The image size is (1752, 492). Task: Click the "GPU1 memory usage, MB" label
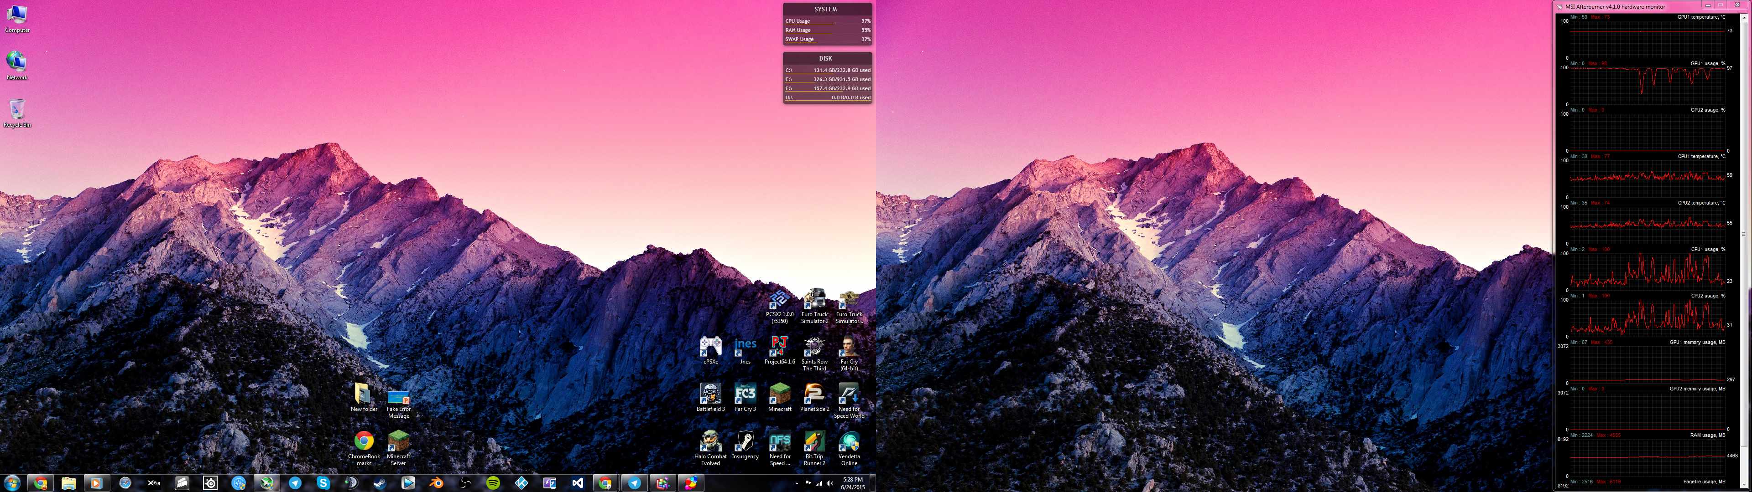1697,342
